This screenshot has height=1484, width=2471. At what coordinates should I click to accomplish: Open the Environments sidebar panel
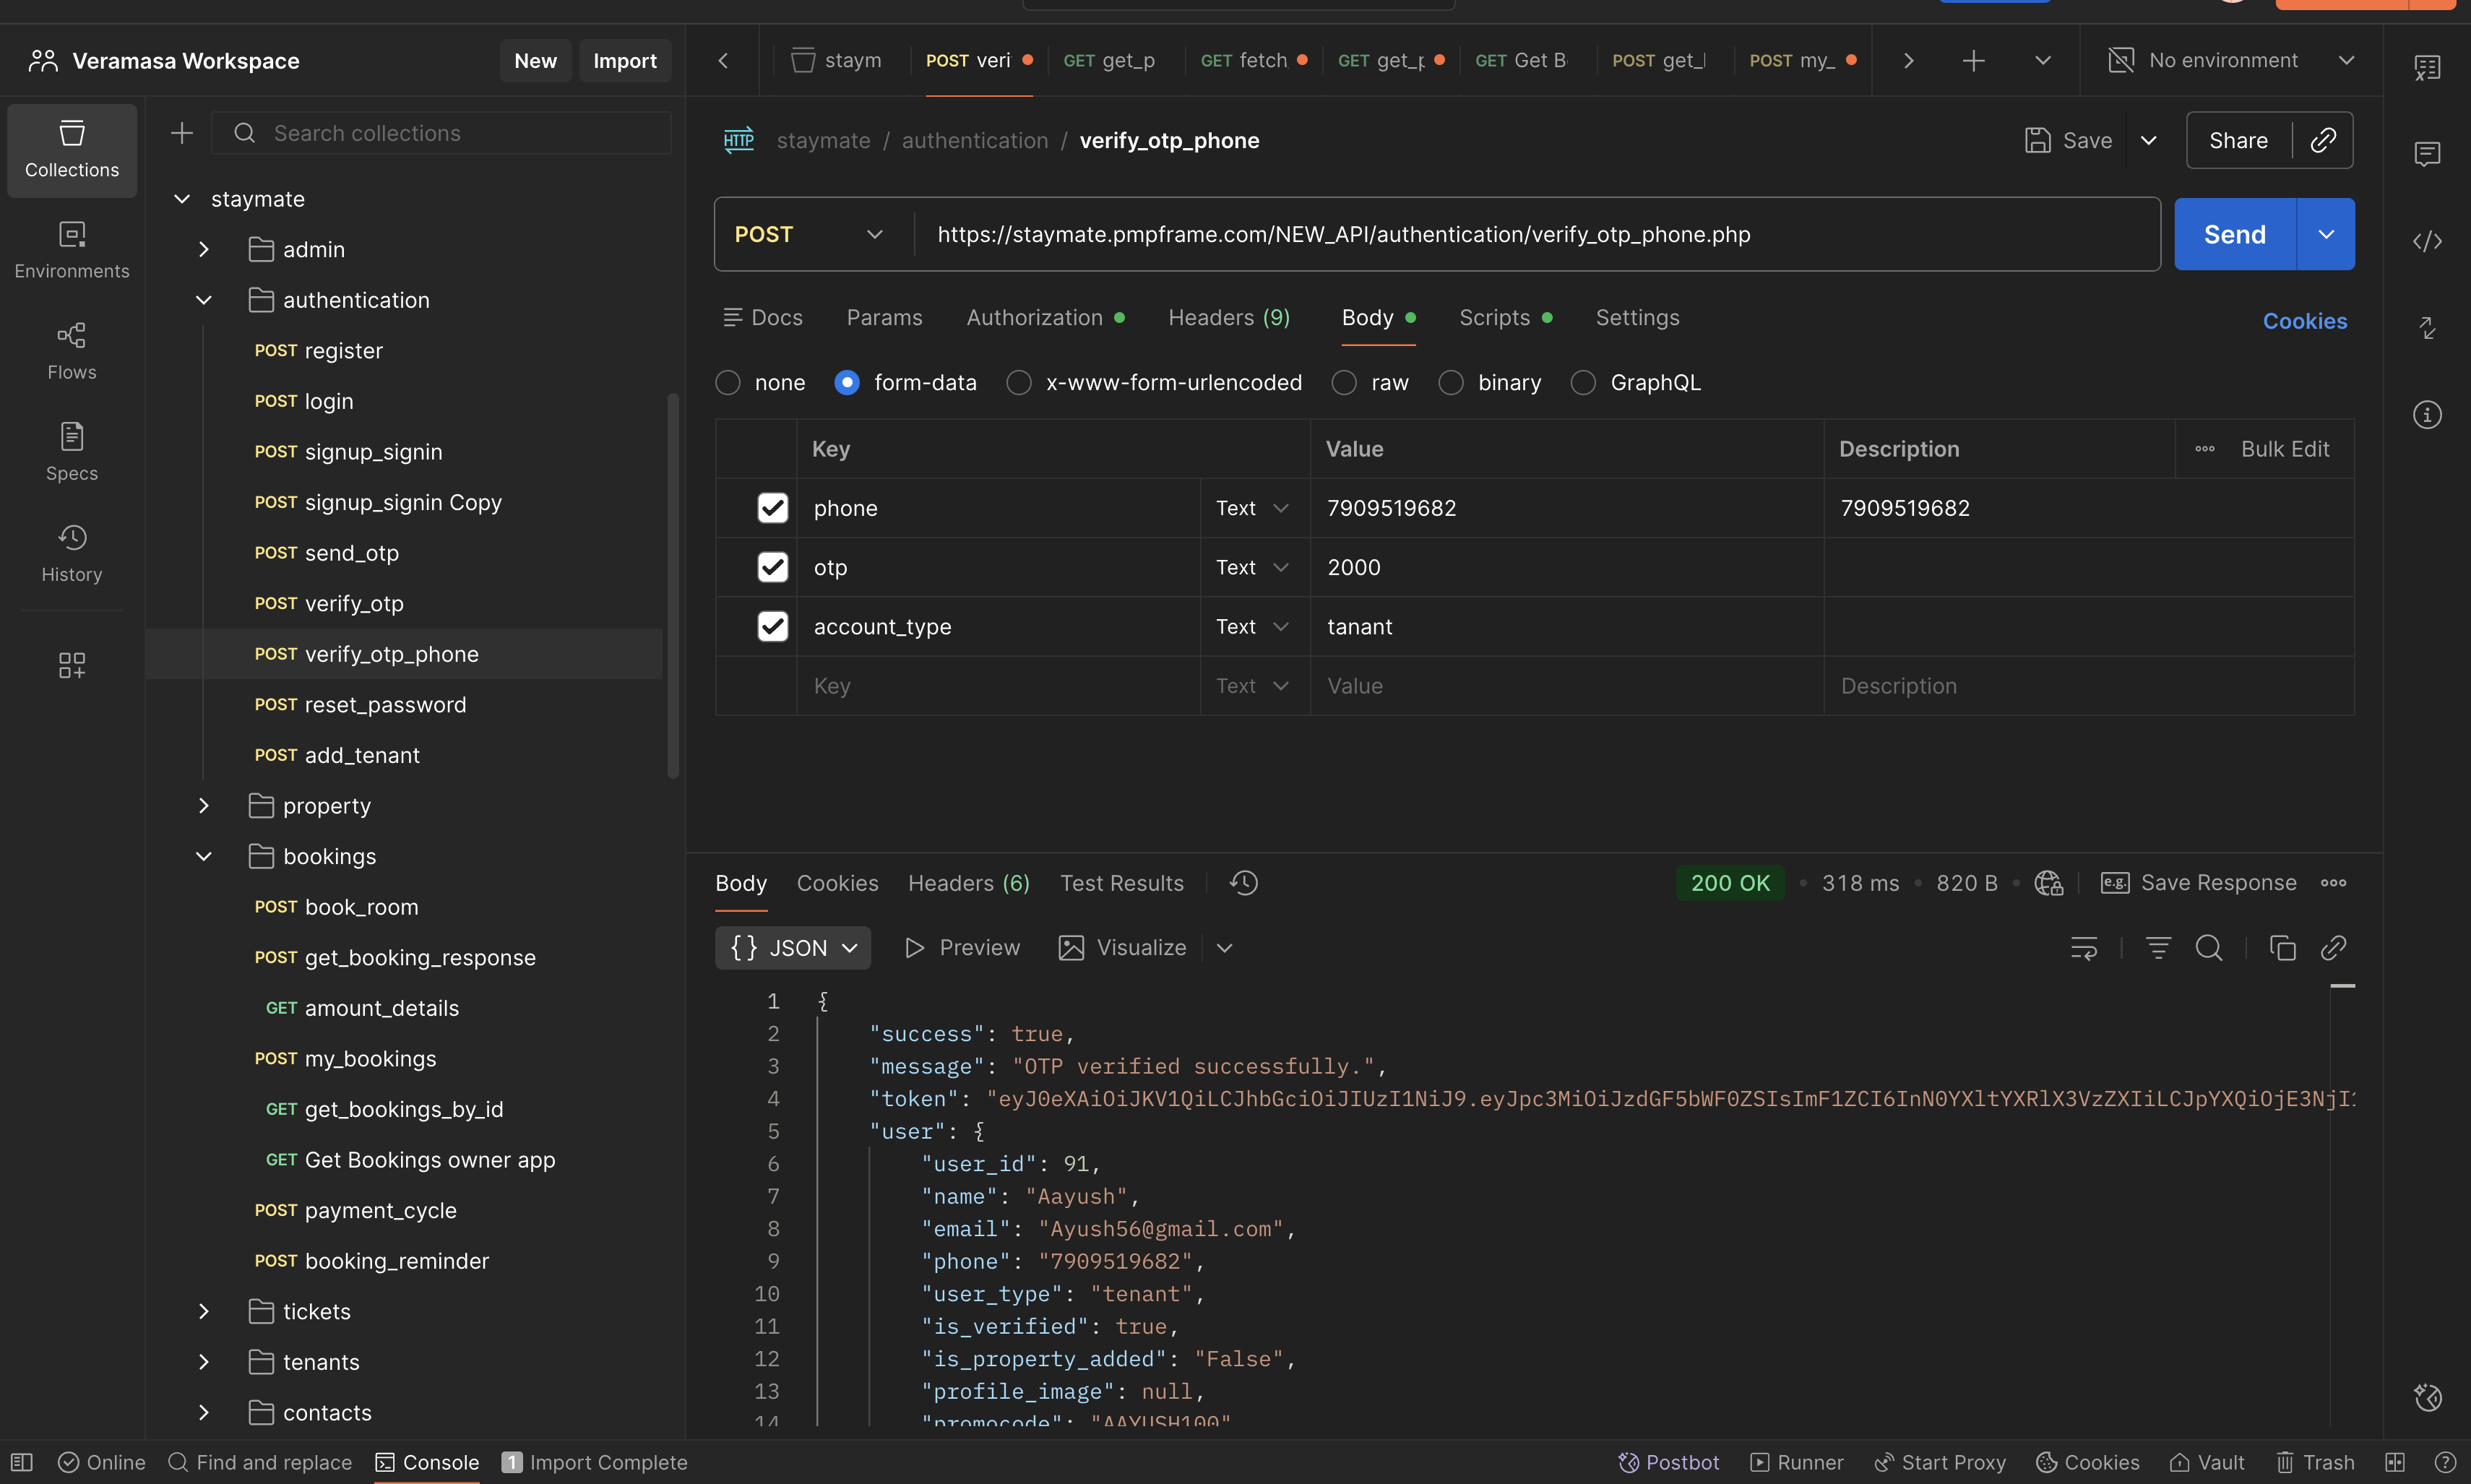click(x=71, y=249)
